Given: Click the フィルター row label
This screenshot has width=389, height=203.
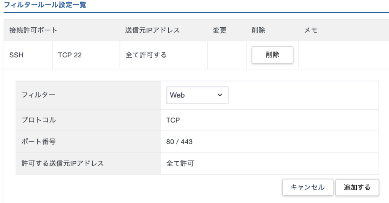Looking at the screenshot, I should click(x=38, y=95).
